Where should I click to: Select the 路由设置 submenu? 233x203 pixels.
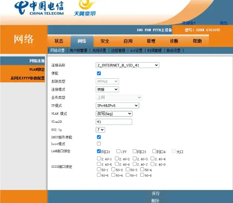[174, 50]
